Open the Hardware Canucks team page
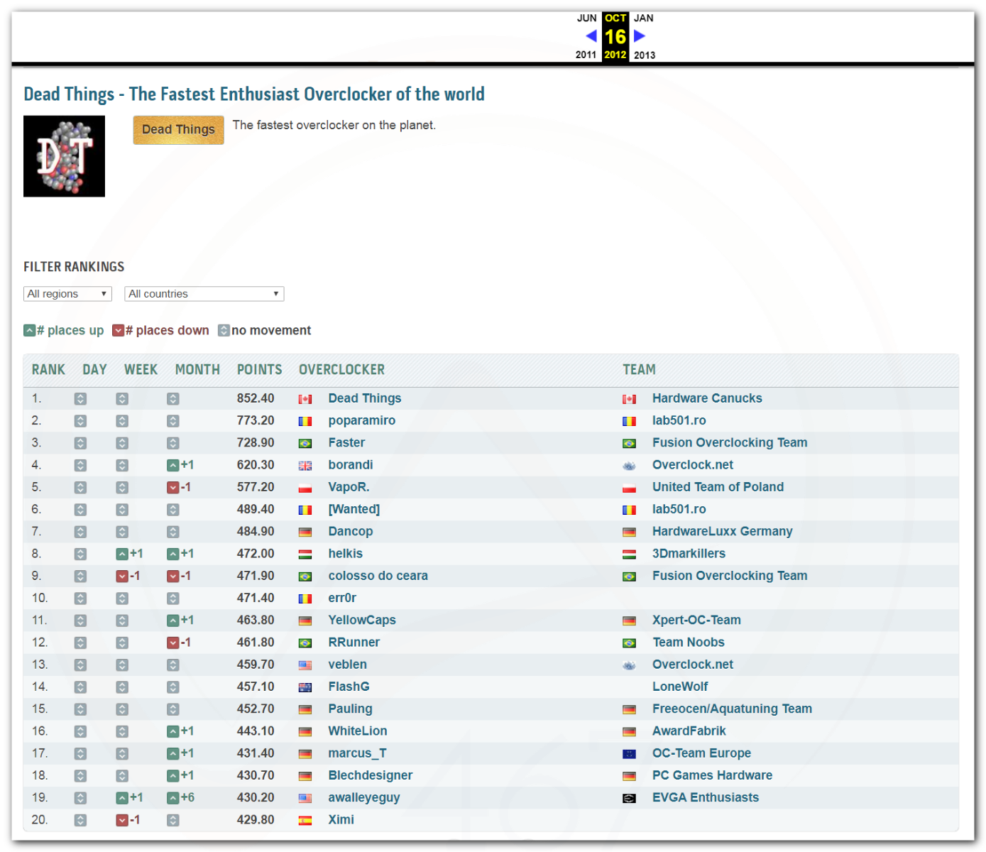The image size is (986, 852). point(707,398)
